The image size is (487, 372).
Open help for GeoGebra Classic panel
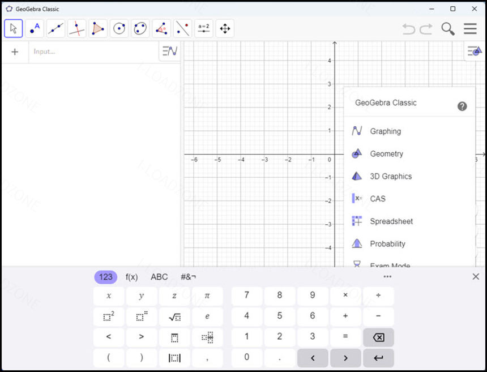(x=462, y=106)
